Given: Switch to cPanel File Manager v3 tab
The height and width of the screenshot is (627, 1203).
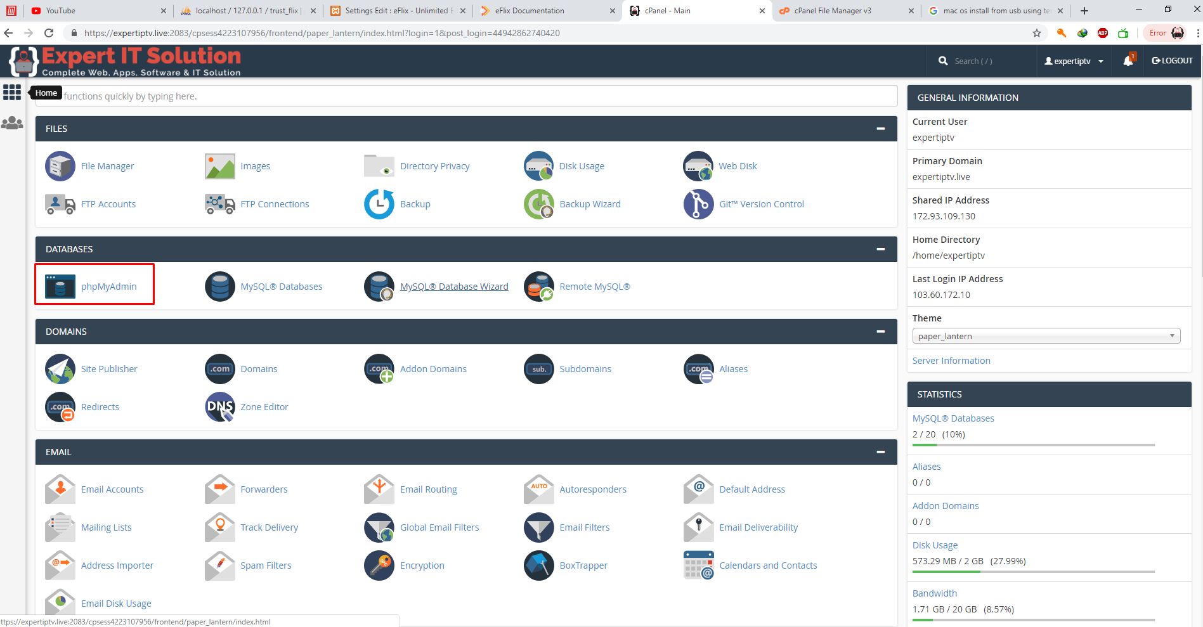Looking at the screenshot, I should 847,11.
